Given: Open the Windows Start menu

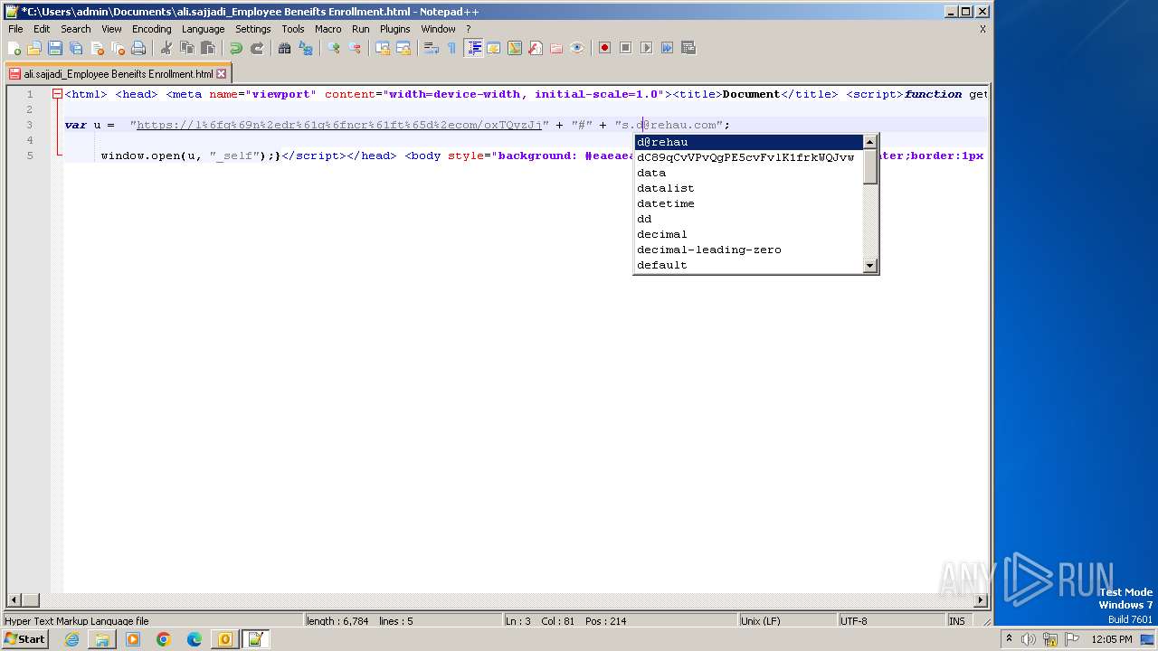Looking at the screenshot, I should 24,639.
